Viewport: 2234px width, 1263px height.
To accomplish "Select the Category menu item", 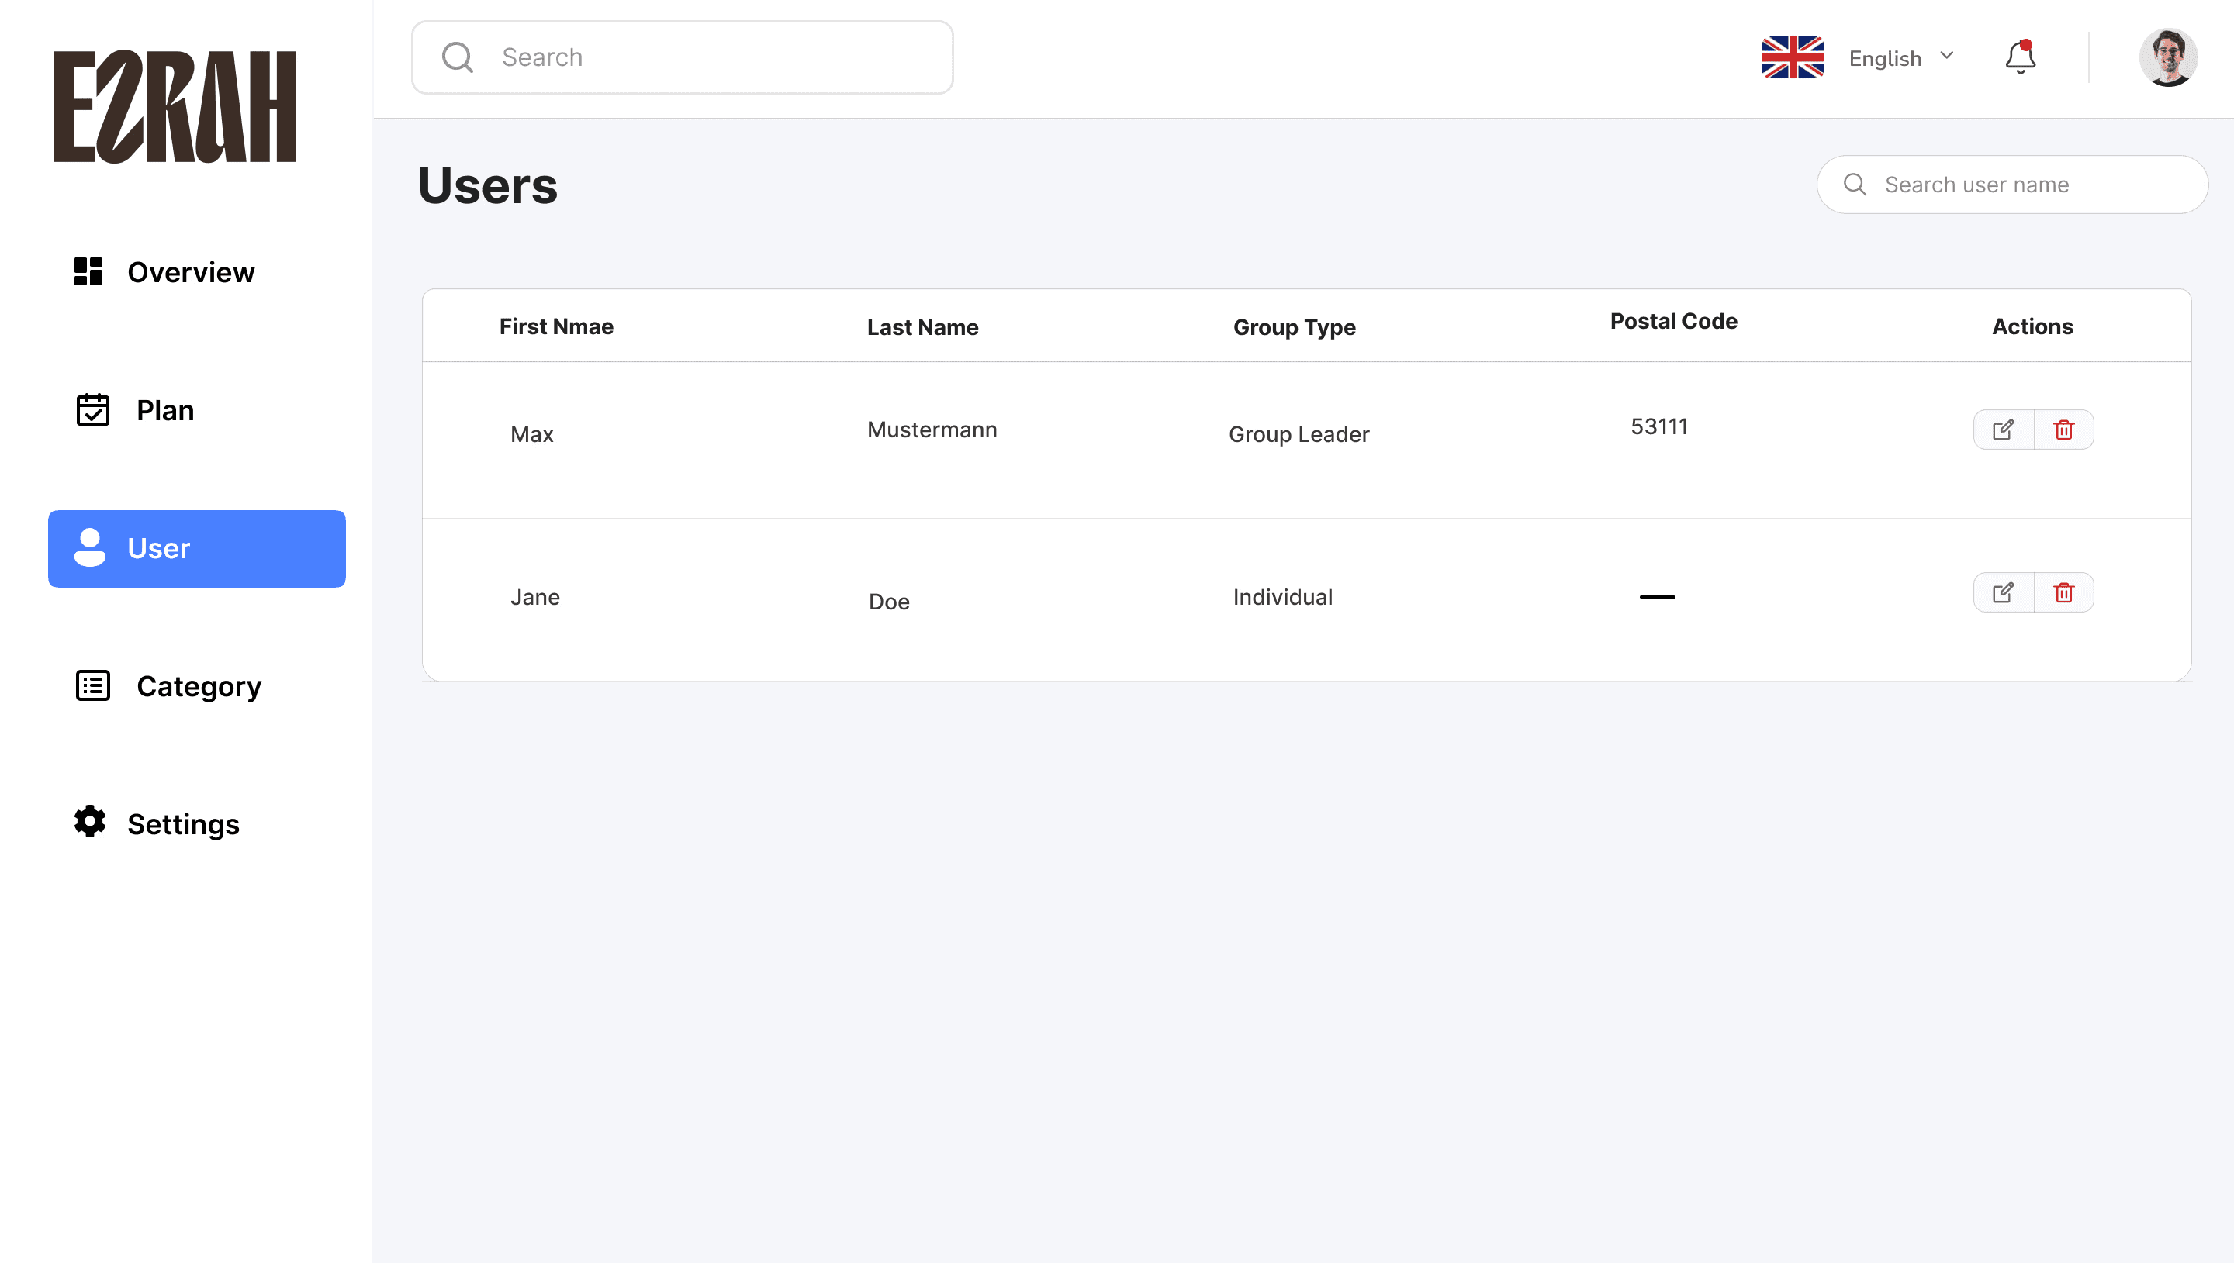I will (199, 686).
